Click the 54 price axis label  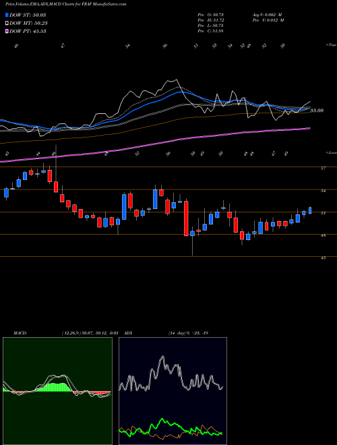pos(323,191)
